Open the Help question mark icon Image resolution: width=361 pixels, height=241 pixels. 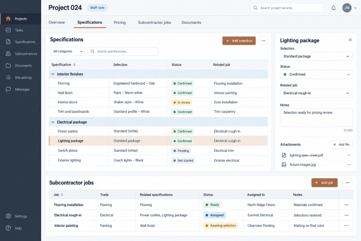point(8,228)
